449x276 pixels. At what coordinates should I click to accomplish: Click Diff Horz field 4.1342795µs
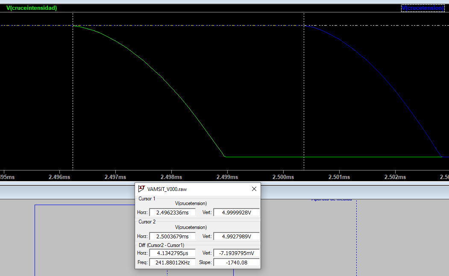click(x=173, y=253)
